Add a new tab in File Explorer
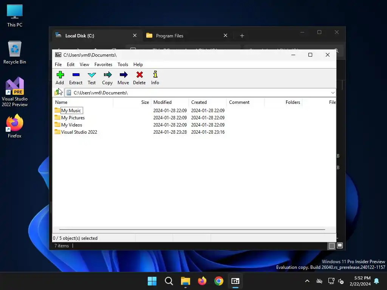 click(242, 36)
